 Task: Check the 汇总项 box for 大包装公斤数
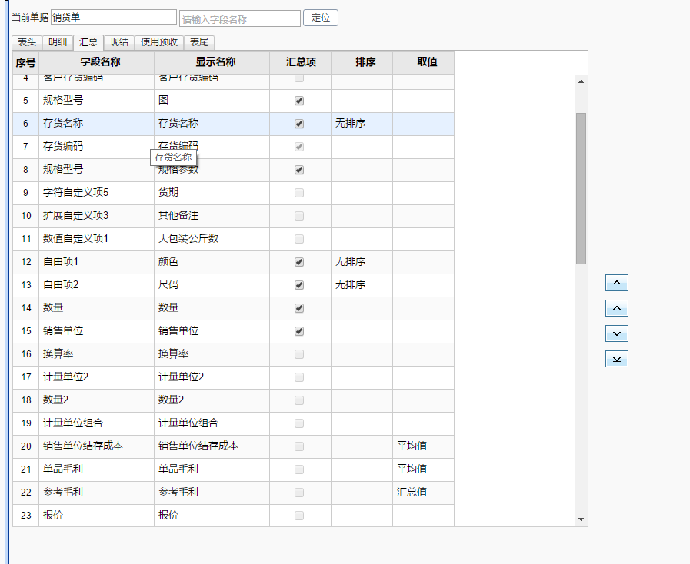(299, 239)
